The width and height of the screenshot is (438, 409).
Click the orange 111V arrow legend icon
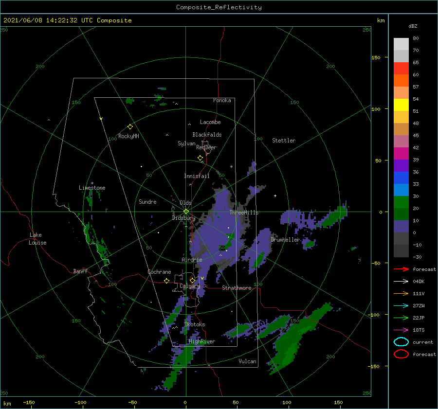pos(401,293)
